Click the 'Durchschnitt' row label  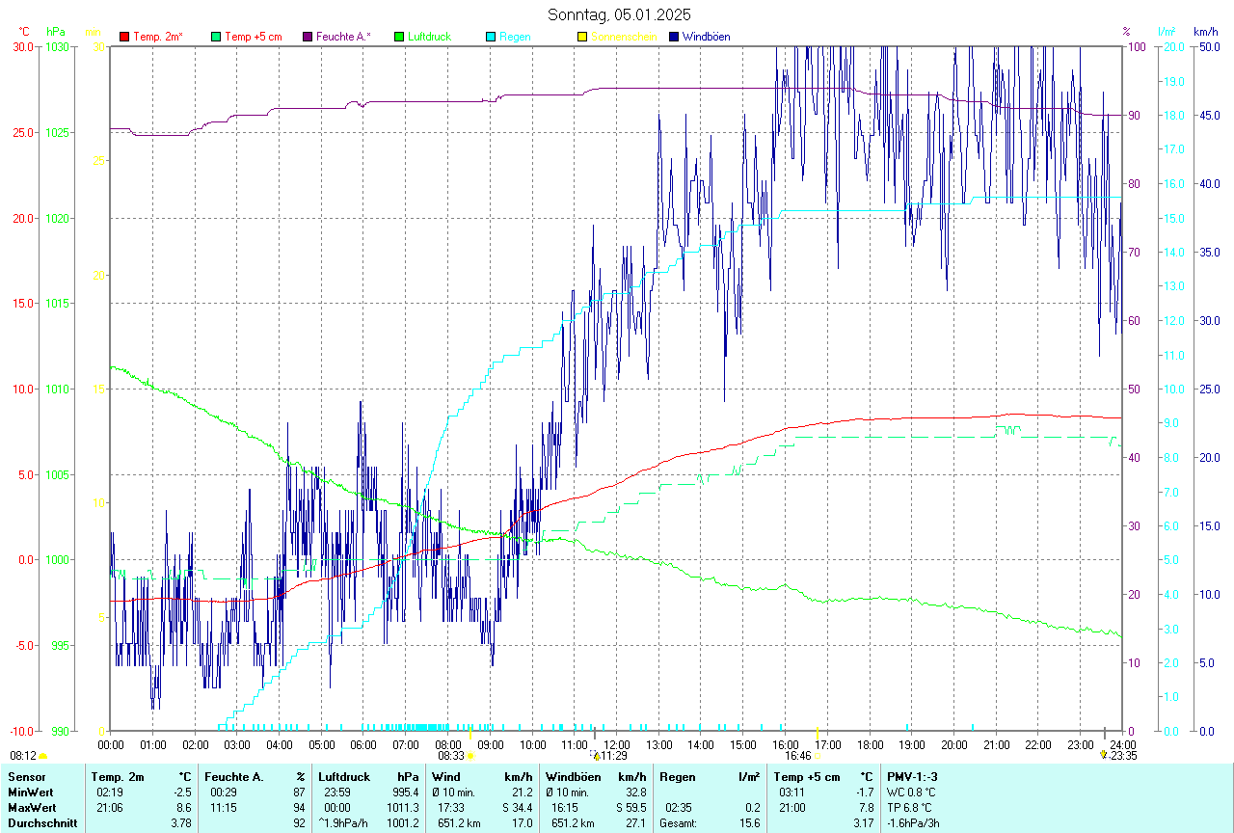[42, 823]
